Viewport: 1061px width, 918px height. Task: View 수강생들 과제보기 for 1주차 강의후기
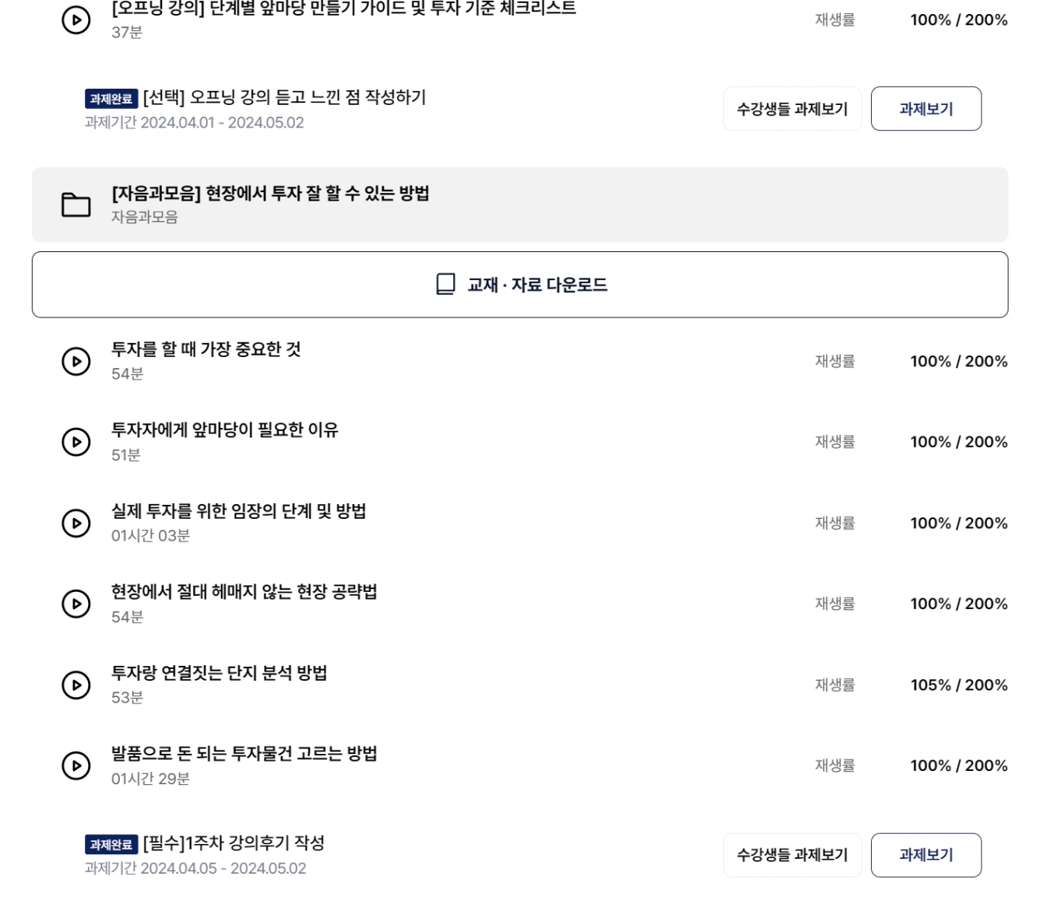[x=792, y=855]
